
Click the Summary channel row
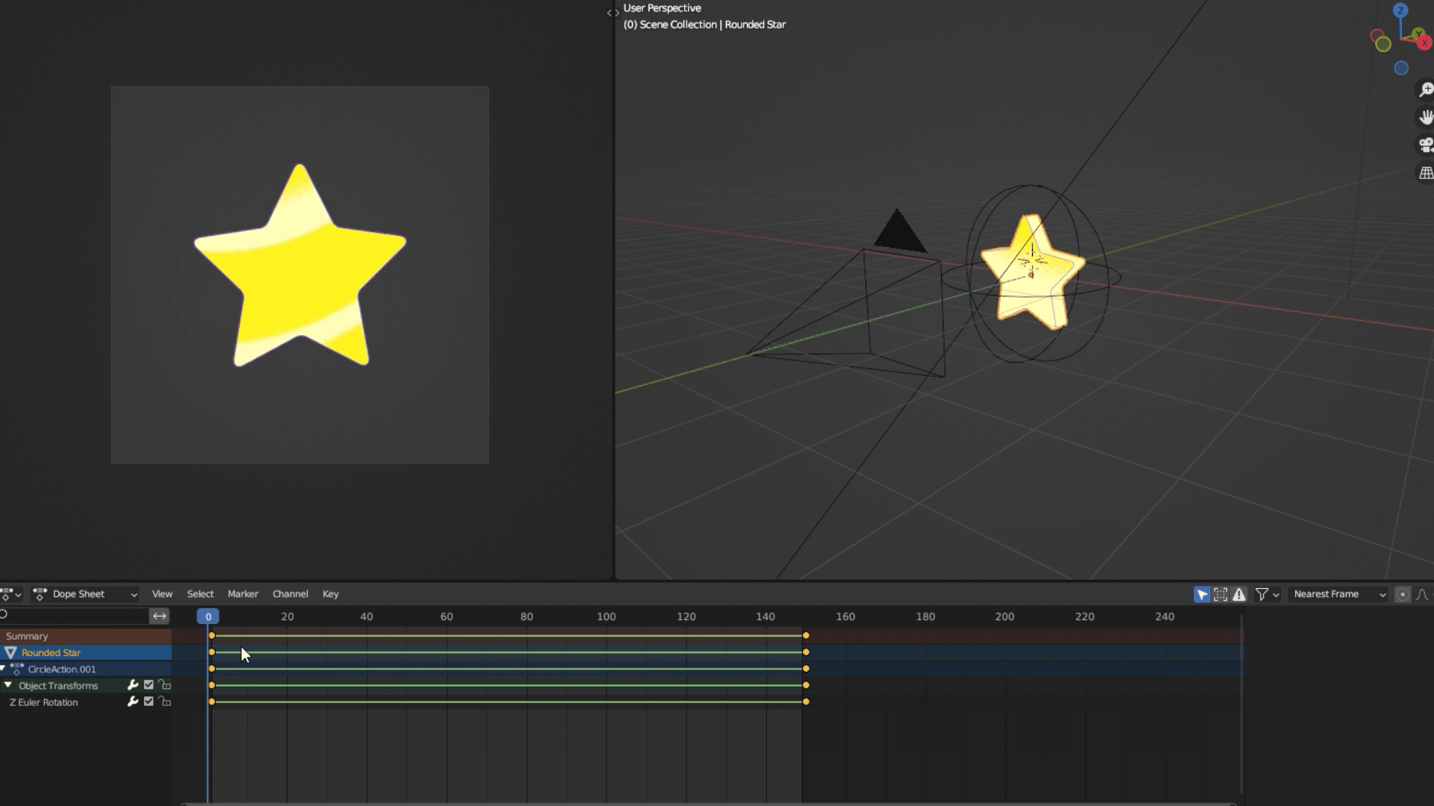pyautogui.click(x=27, y=637)
